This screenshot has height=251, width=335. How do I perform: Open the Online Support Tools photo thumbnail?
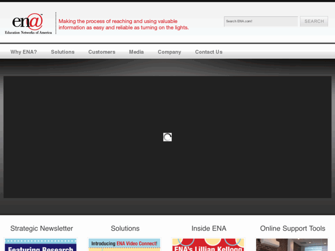pos(292,245)
